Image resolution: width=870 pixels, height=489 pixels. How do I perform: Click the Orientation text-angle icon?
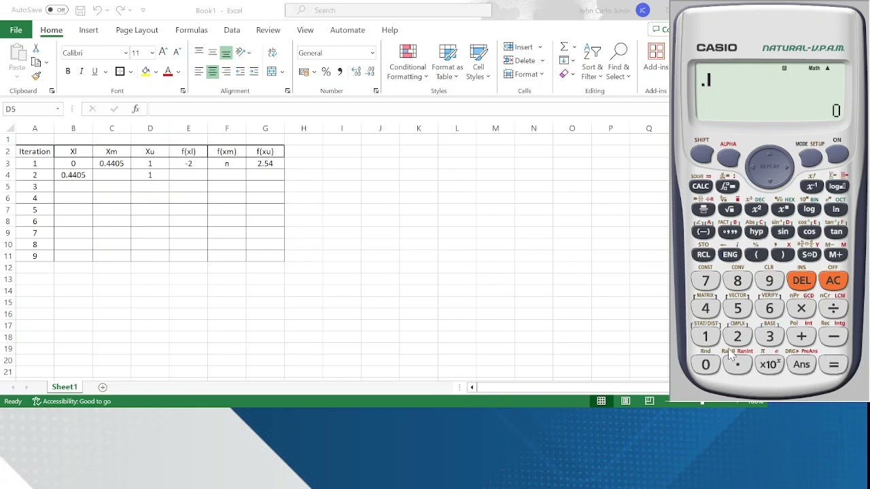pos(240,52)
